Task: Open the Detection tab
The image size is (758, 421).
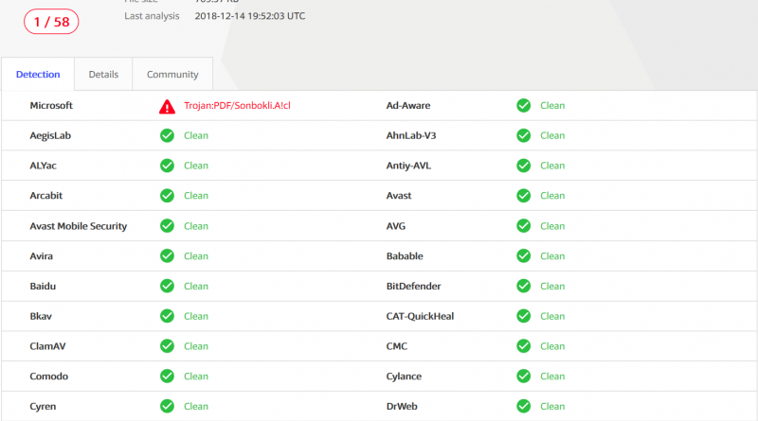Action: [x=38, y=75]
